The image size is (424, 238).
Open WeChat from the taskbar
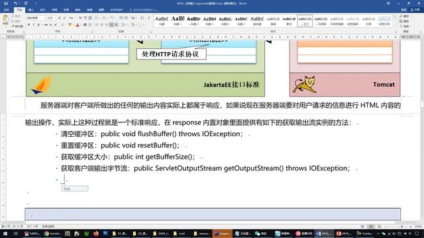261,233
